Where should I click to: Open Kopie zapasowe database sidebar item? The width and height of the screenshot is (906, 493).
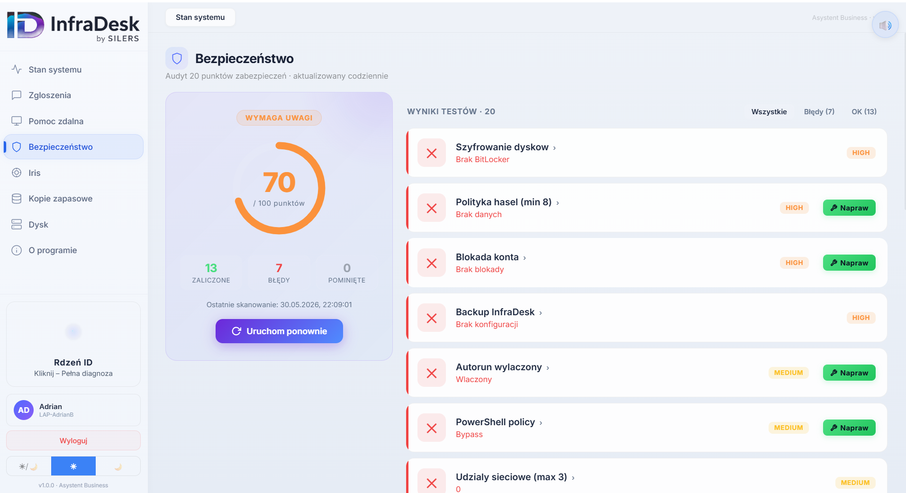(x=73, y=199)
